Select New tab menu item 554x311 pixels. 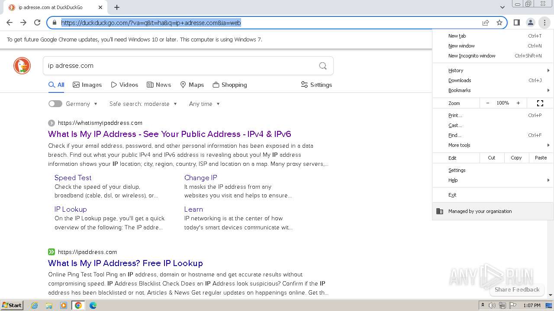tap(493, 36)
